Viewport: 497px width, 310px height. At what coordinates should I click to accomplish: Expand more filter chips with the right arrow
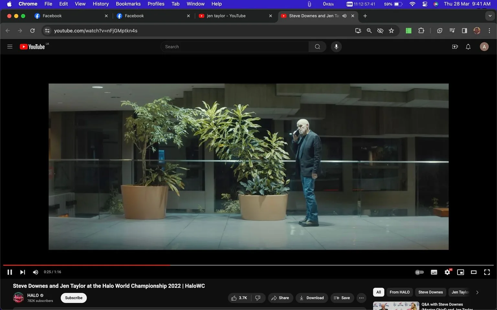pos(477,292)
